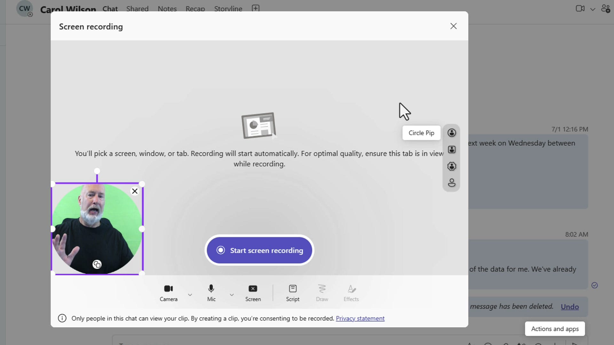The width and height of the screenshot is (614, 345).
Task: Choose the person cutout camera shape icon
Action: 452,183
